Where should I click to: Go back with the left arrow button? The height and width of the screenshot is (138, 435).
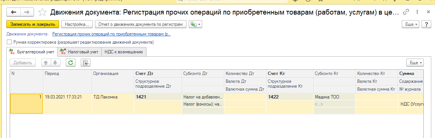pos(13,12)
